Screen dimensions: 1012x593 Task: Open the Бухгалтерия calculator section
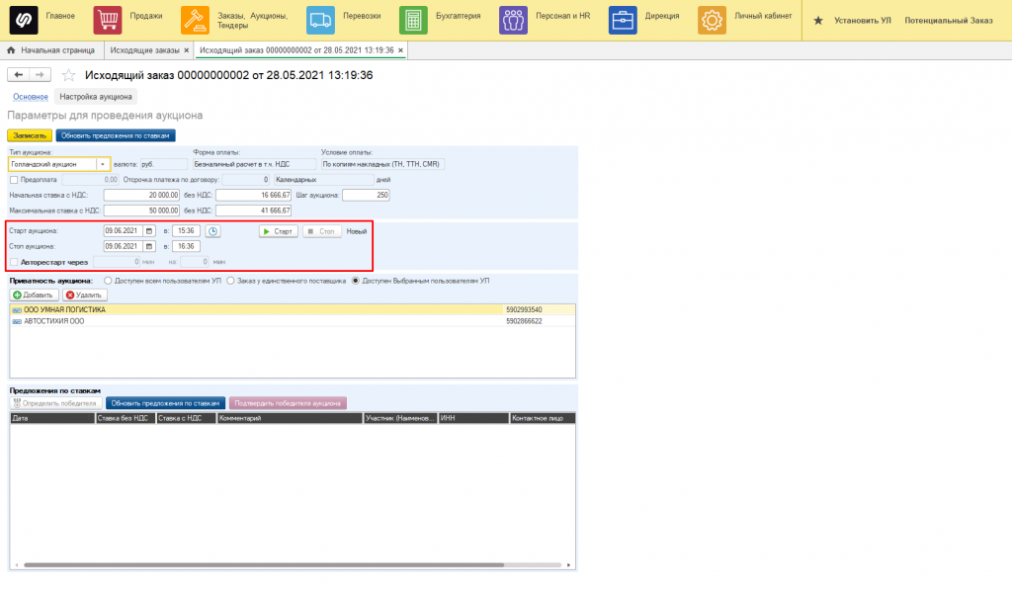click(413, 20)
